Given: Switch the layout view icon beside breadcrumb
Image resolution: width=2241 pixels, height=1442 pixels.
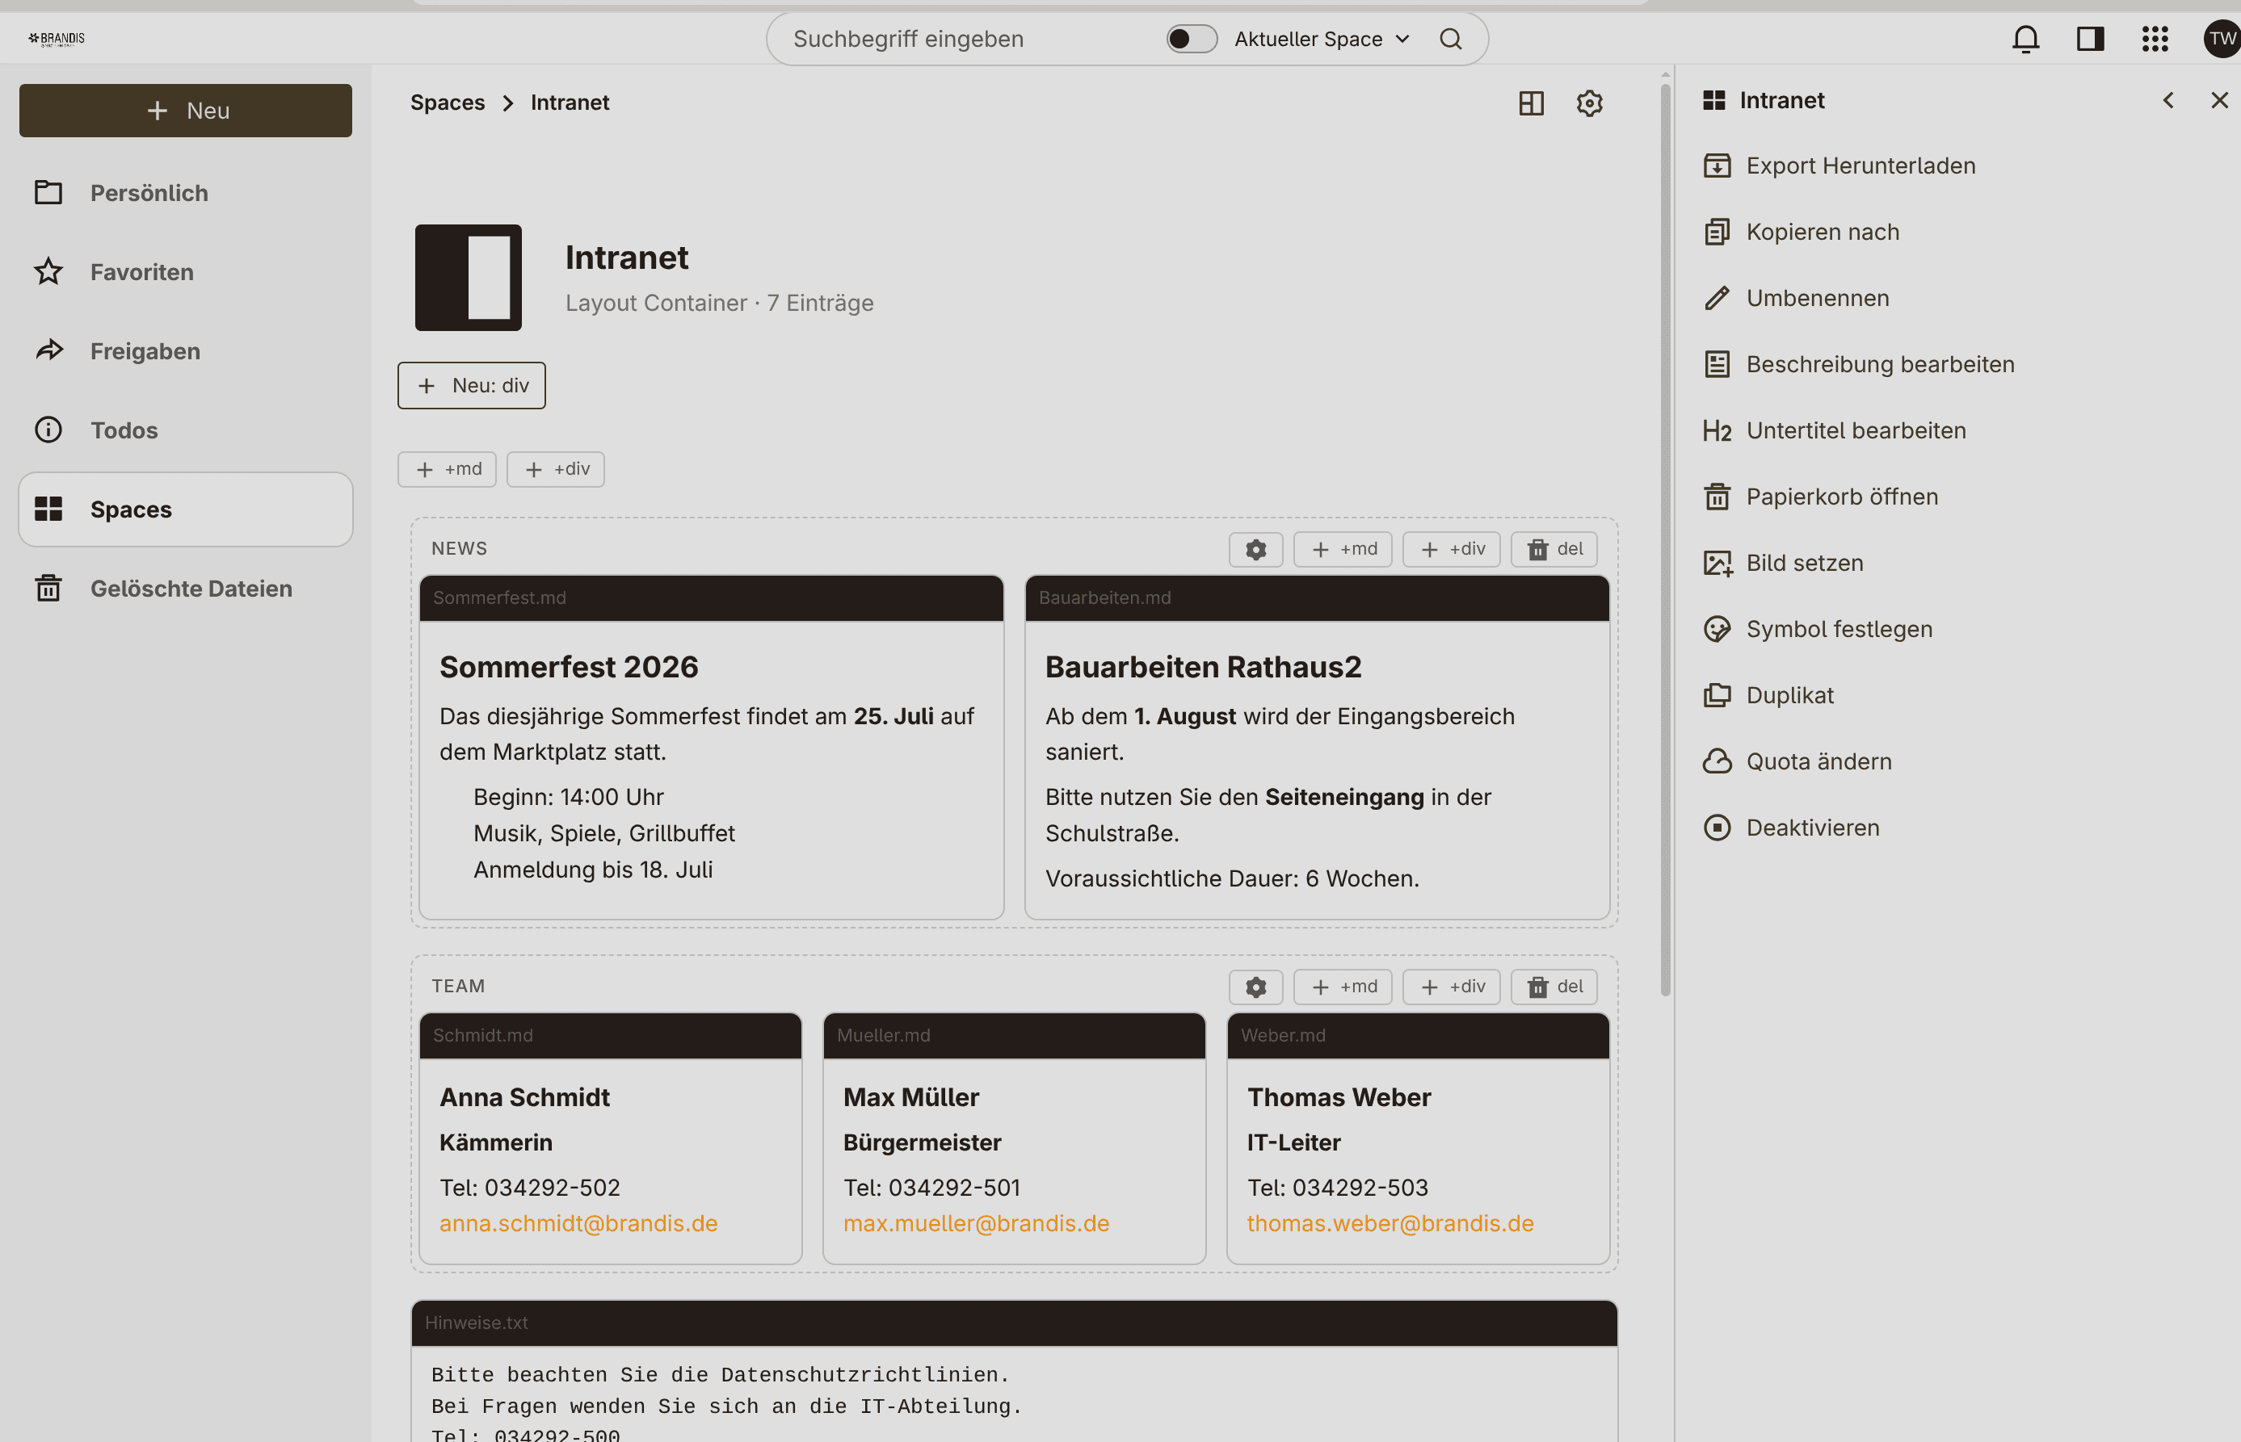Looking at the screenshot, I should point(1531,103).
